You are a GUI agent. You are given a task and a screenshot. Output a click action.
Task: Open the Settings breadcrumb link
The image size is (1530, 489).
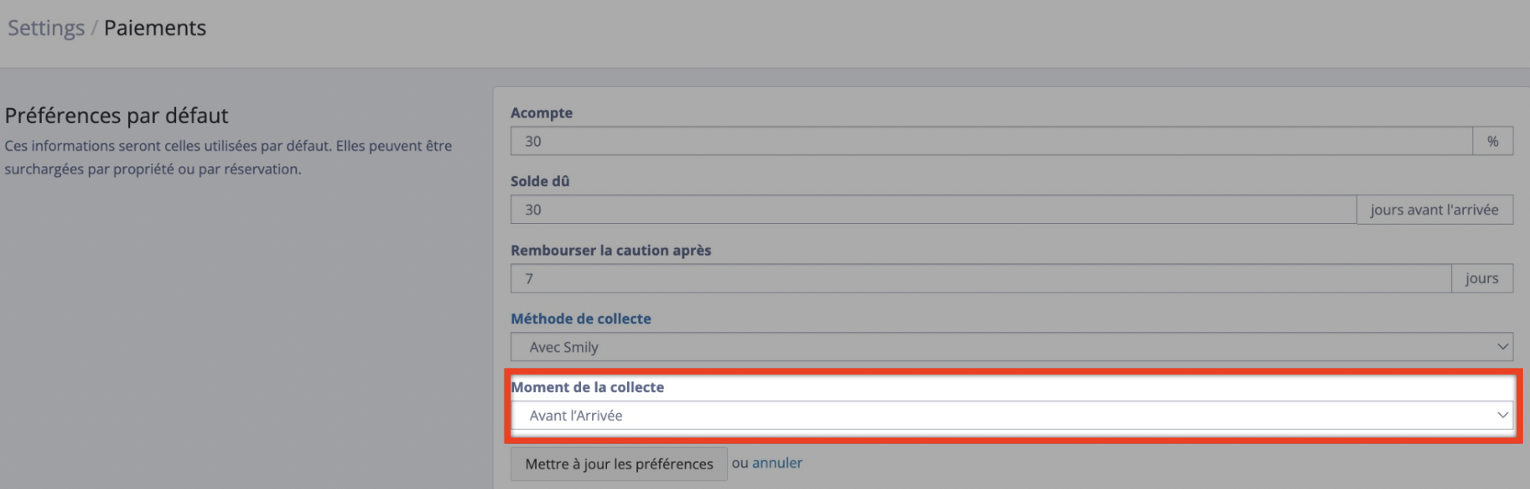pos(46,28)
